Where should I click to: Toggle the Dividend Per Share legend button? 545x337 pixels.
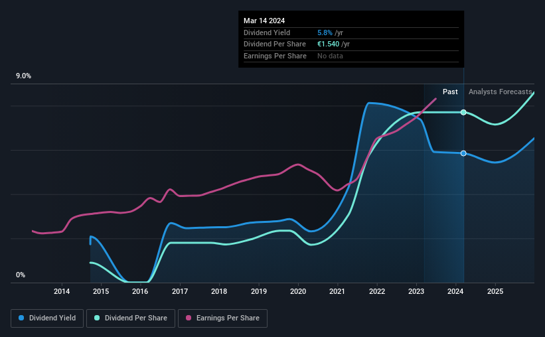coord(131,318)
